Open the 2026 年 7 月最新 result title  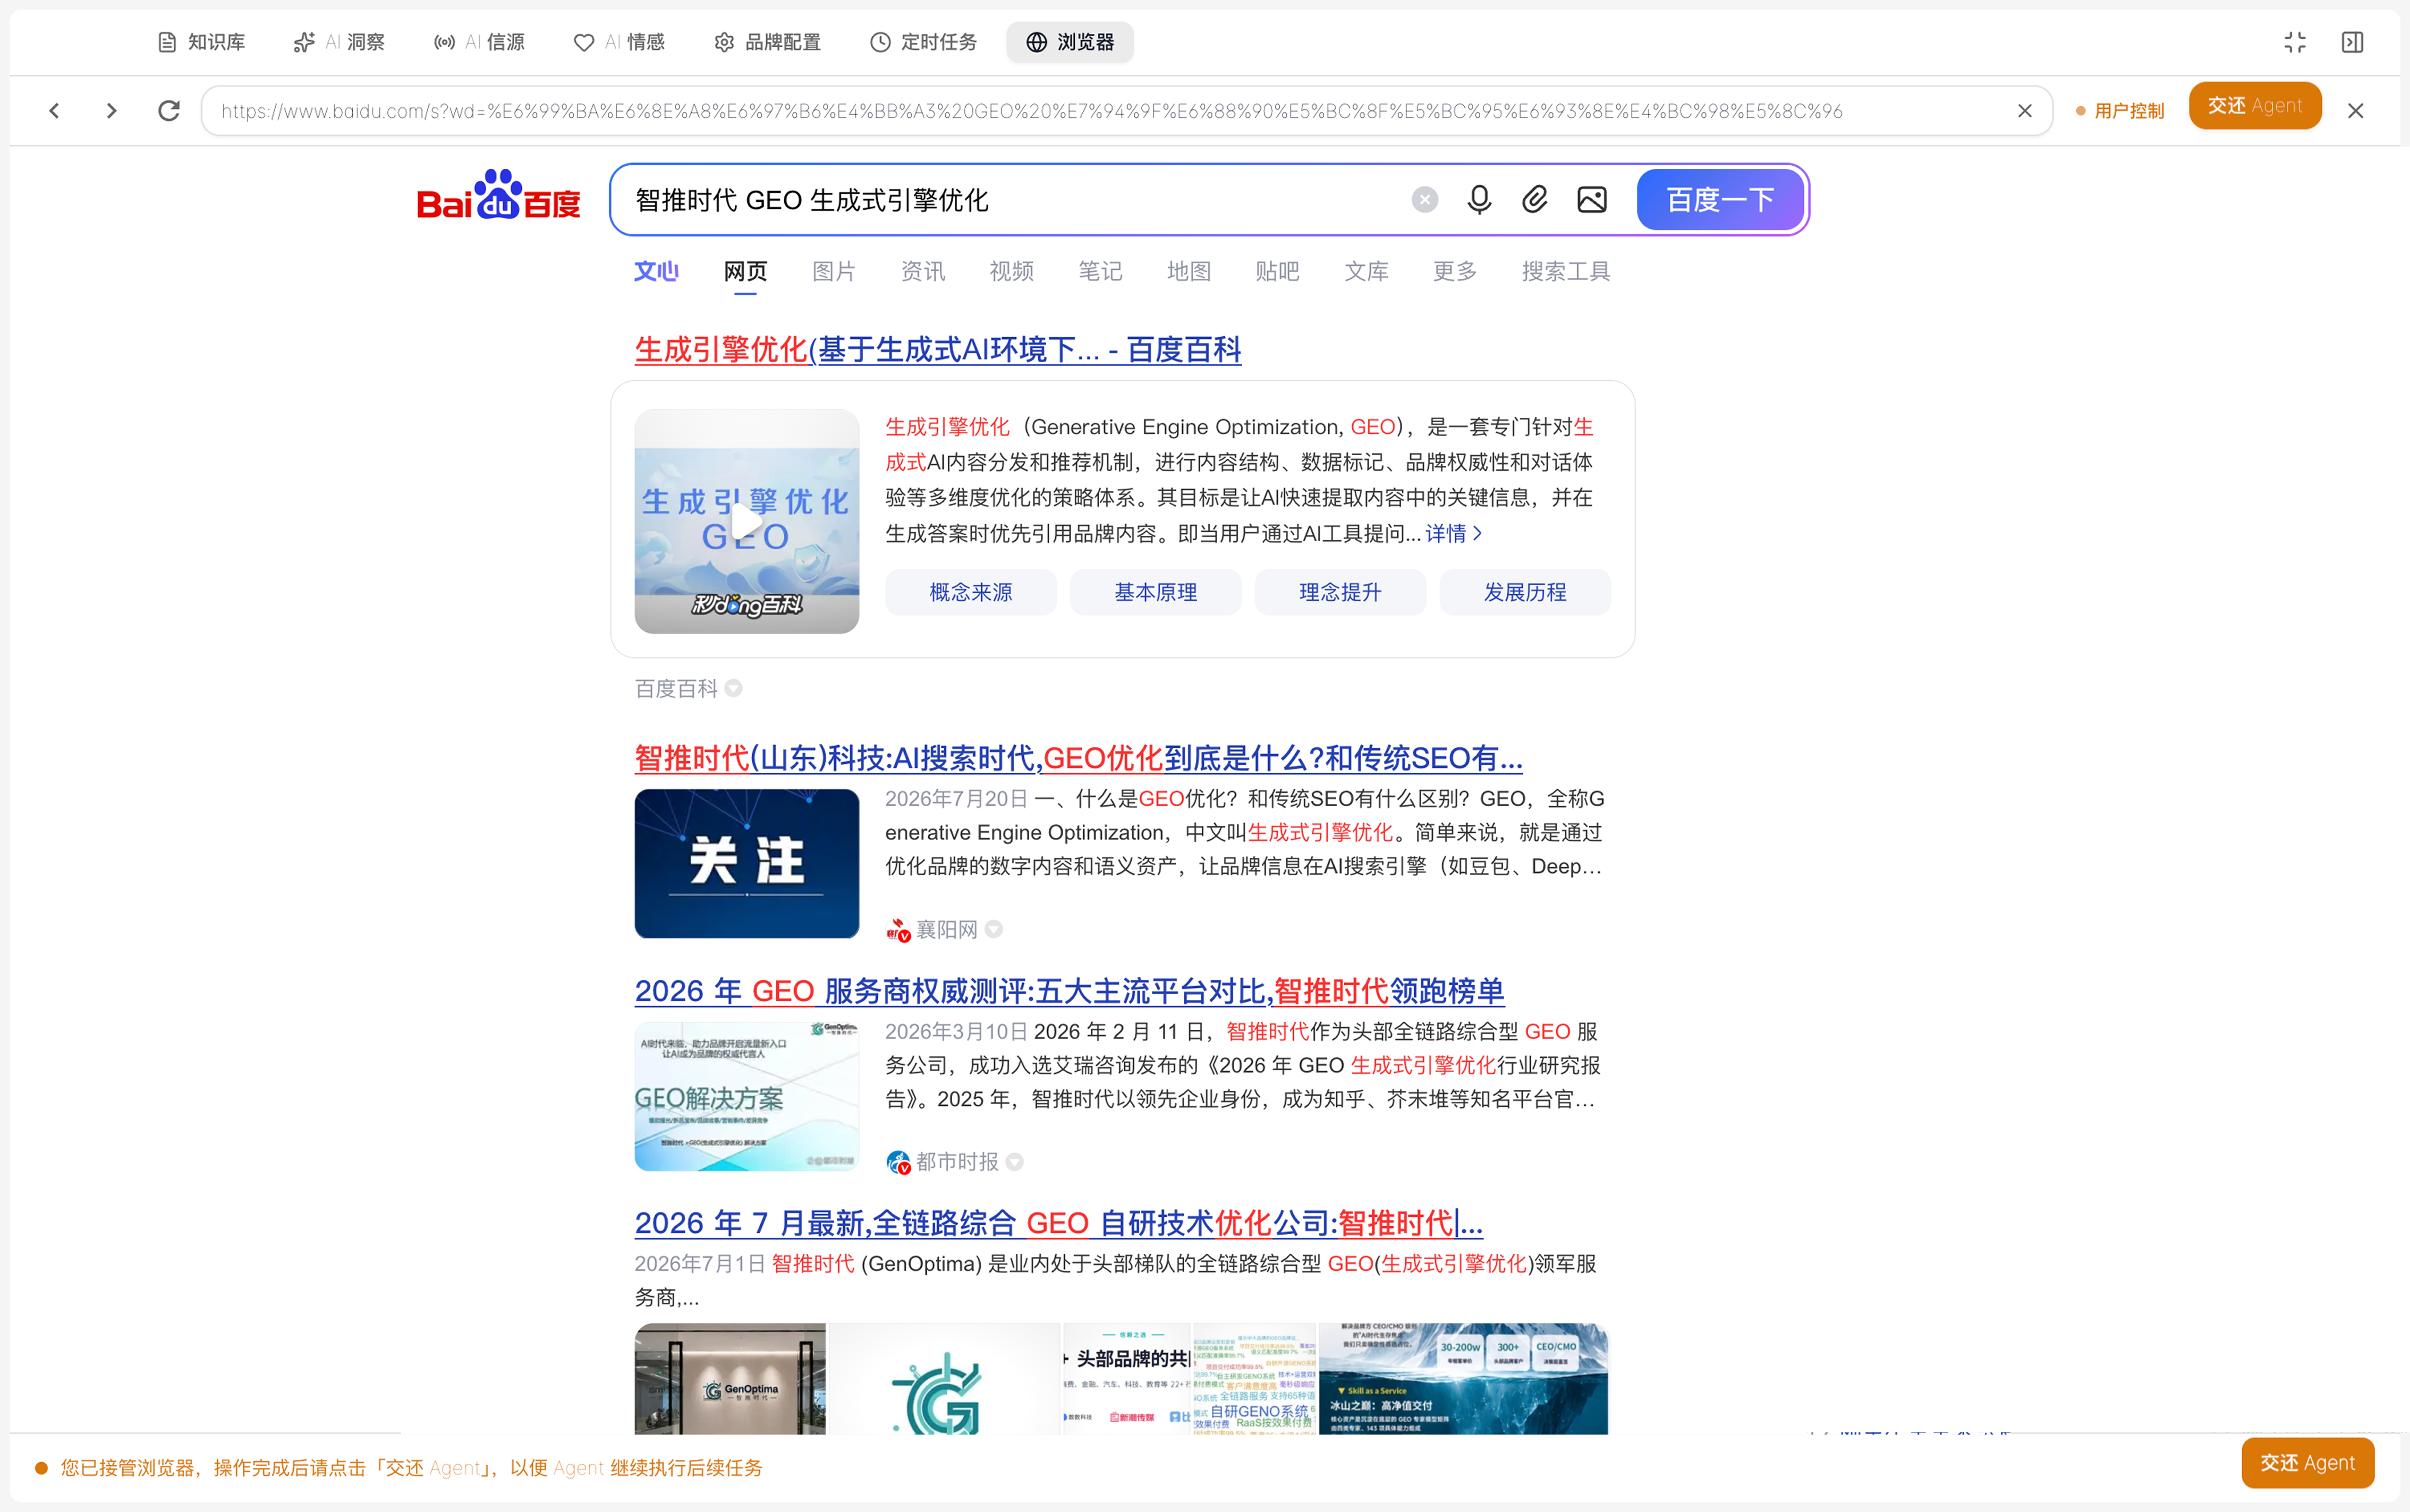coord(1058,1223)
